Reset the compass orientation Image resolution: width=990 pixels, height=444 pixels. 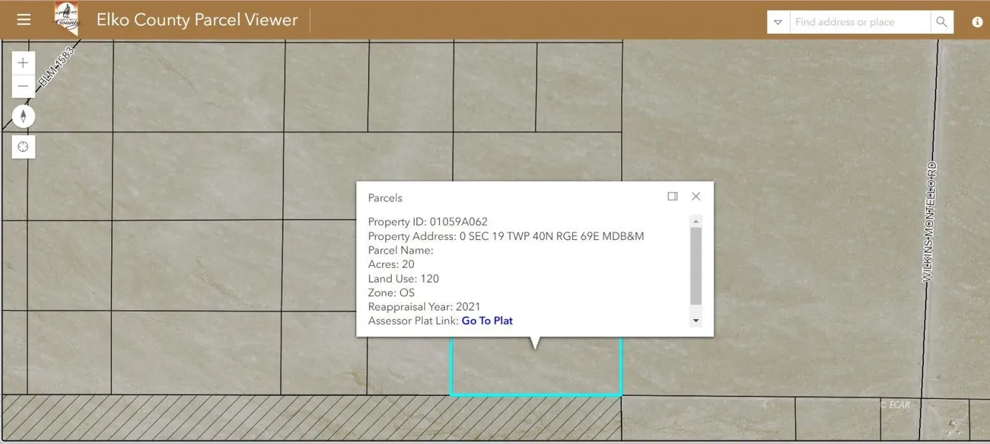point(24,116)
